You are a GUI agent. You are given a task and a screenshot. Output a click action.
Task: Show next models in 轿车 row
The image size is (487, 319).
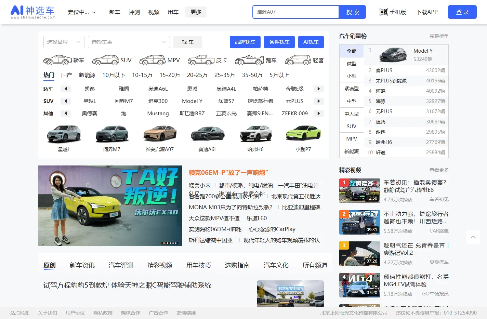(x=318, y=89)
